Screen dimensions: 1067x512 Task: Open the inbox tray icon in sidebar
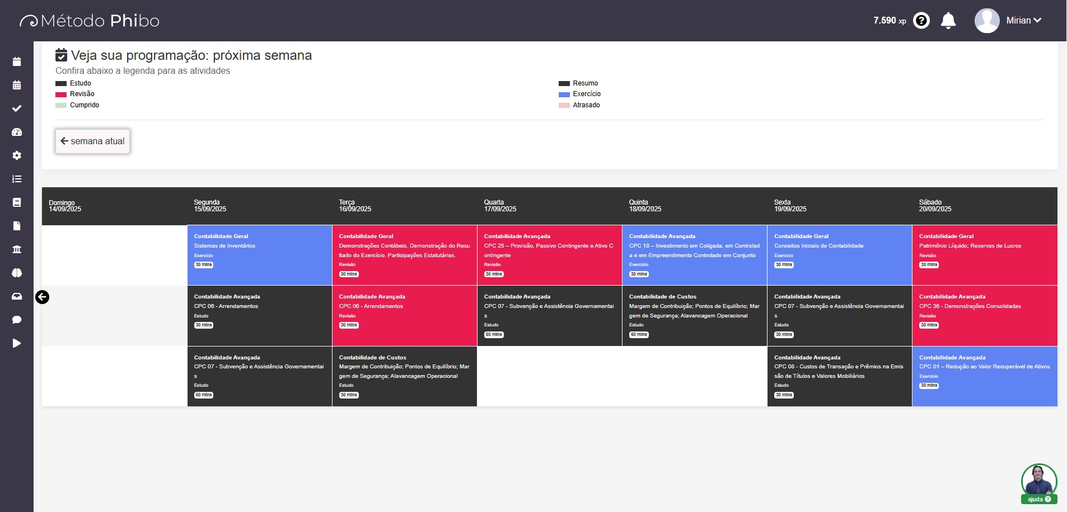[17, 296]
